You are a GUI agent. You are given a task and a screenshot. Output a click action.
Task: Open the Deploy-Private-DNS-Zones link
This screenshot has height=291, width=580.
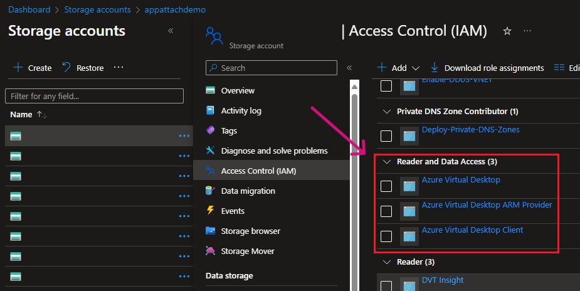pyautogui.click(x=470, y=130)
